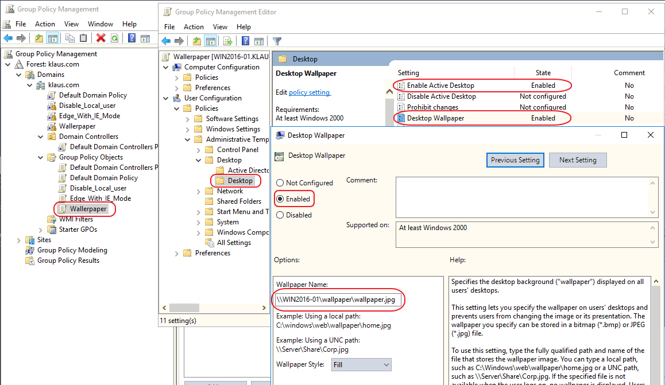665x385 pixels.
Task: Open the Window menu in Group Policy Management
Action: tap(100, 24)
